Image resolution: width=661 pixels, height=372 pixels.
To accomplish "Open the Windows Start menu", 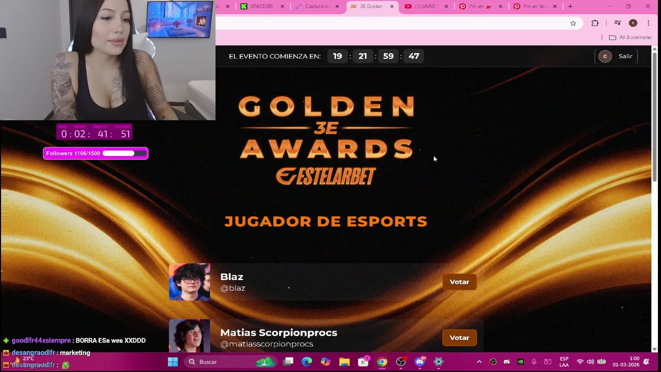I will point(173,362).
